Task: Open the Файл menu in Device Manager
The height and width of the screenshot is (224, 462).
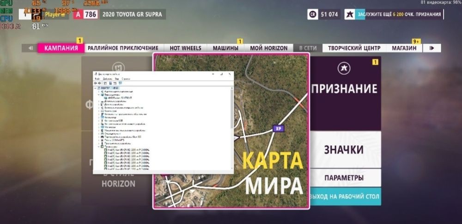Action: click(97, 79)
